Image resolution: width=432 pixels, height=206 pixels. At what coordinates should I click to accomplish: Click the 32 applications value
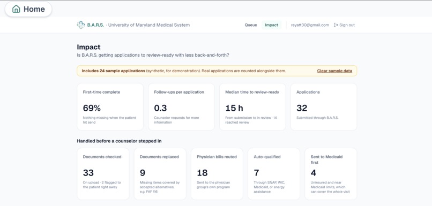click(x=302, y=108)
